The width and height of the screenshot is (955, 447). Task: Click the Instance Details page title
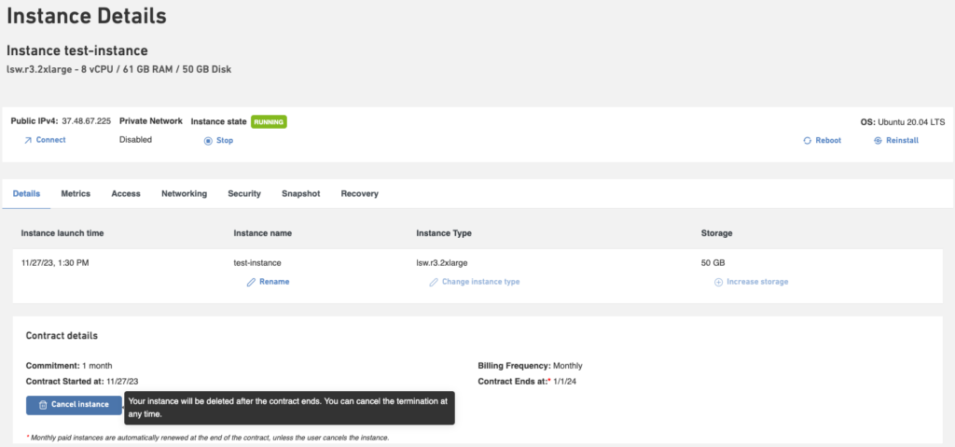coord(87,17)
